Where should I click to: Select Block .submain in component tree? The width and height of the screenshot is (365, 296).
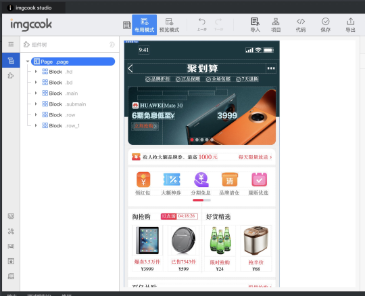pyautogui.click(x=64, y=104)
